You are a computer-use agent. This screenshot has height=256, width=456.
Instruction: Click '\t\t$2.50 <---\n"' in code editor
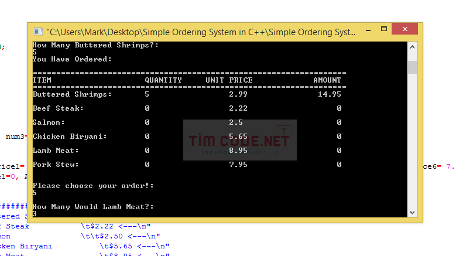121,236
